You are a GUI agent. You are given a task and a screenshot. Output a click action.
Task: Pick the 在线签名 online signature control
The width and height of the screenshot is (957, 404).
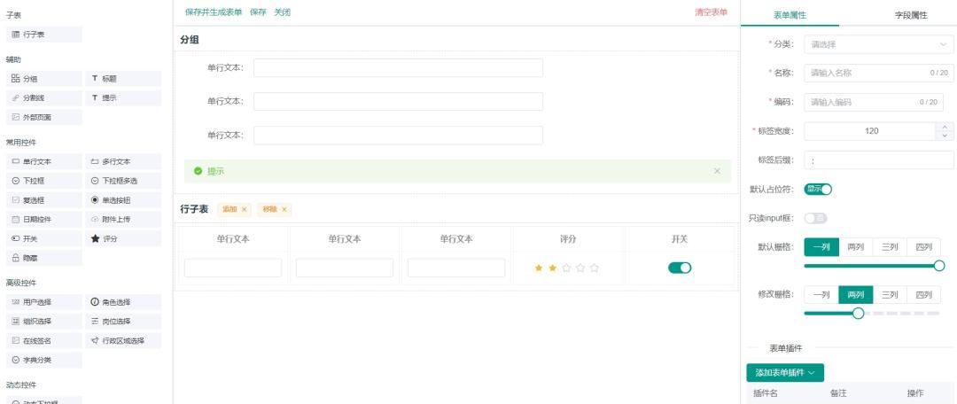point(44,340)
